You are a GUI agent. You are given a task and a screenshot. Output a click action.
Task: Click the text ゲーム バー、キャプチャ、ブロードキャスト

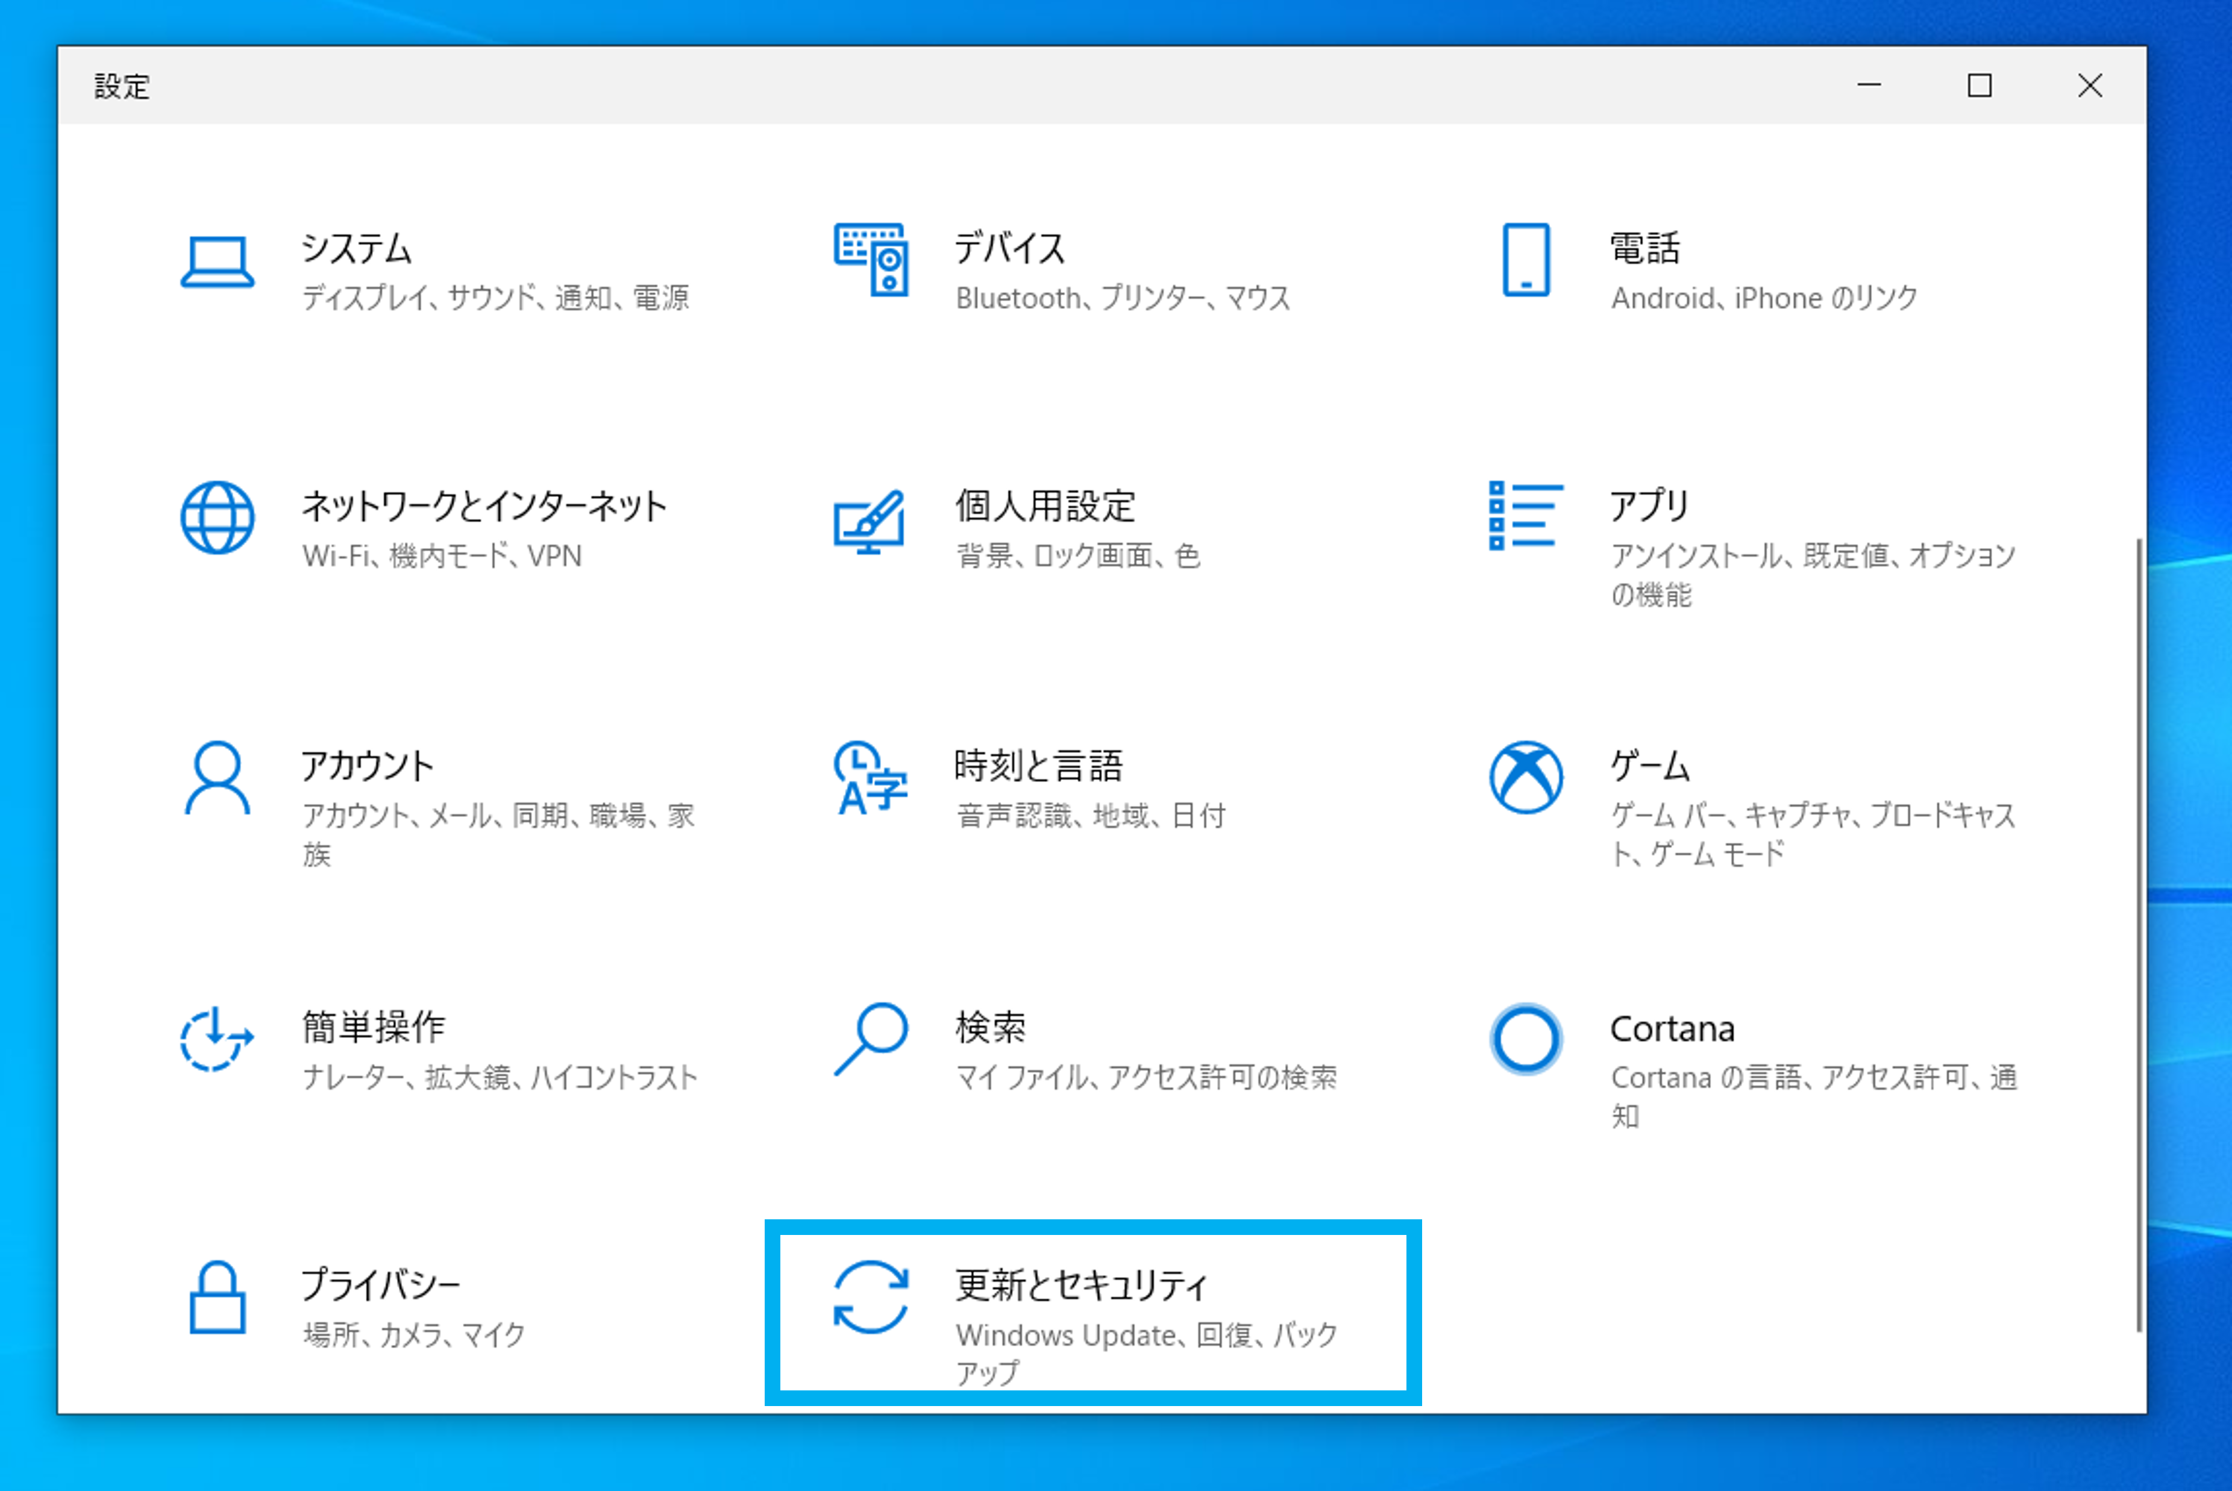[x=1813, y=835]
